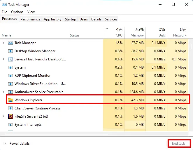The image size is (193, 150).
Task: Click the FileZilla Server icon
Action: tap(10, 116)
